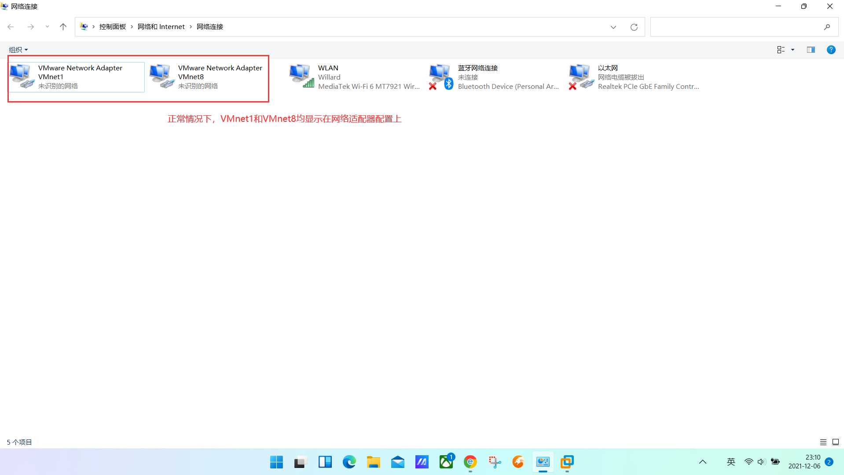
Task: Click the MediaTek Wi-Fi 6 MT7921 text
Action: click(x=369, y=87)
